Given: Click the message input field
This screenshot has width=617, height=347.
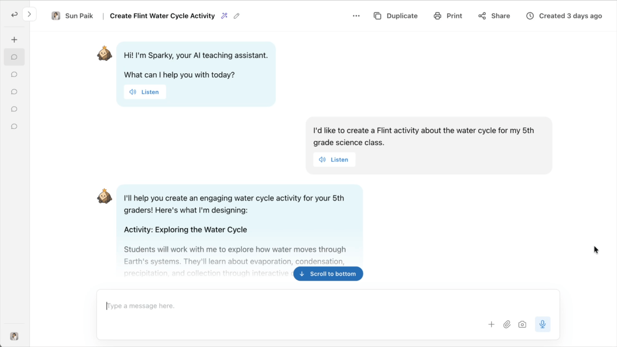Looking at the screenshot, I should tap(328, 306).
